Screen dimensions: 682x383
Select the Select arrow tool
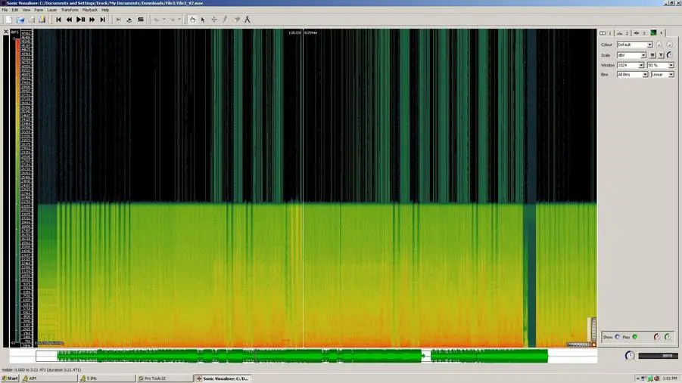[203, 20]
